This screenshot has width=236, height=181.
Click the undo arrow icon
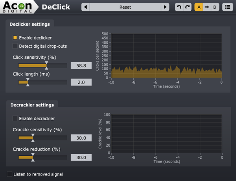pyautogui.click(x=179, y=7)
